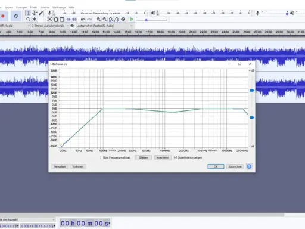
Task: Click the recording meter microphone icon
Action: (x=49, y=13)
